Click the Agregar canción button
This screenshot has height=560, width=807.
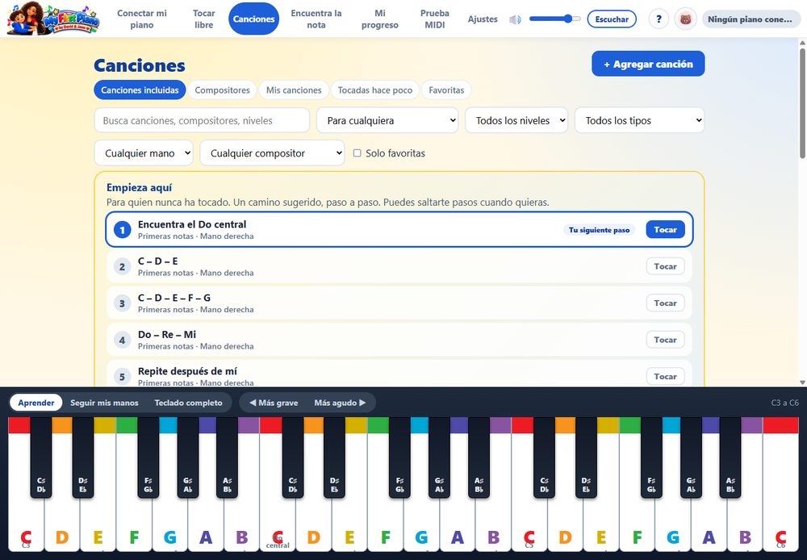tap(648, 64)
